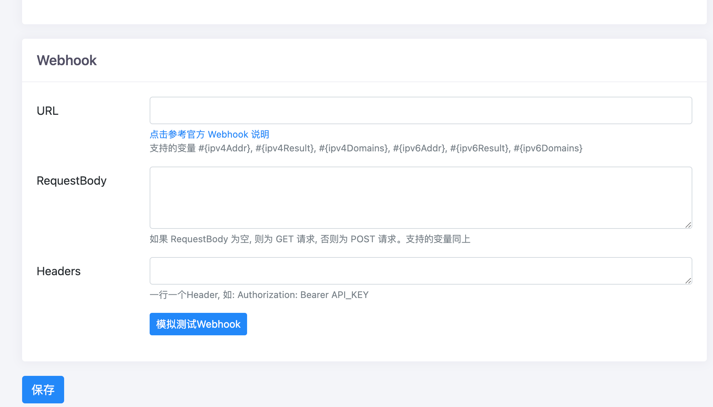The width and height of the screenshot is (713, 407).
Task: Click the RequestBody text area
Action: click(420, 197)
